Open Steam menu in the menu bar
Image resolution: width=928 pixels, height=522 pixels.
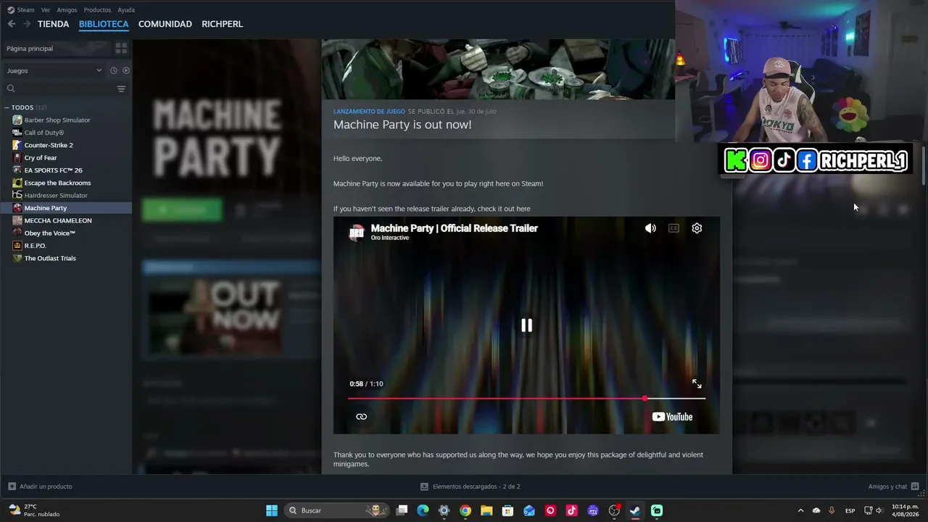point(21,10)
